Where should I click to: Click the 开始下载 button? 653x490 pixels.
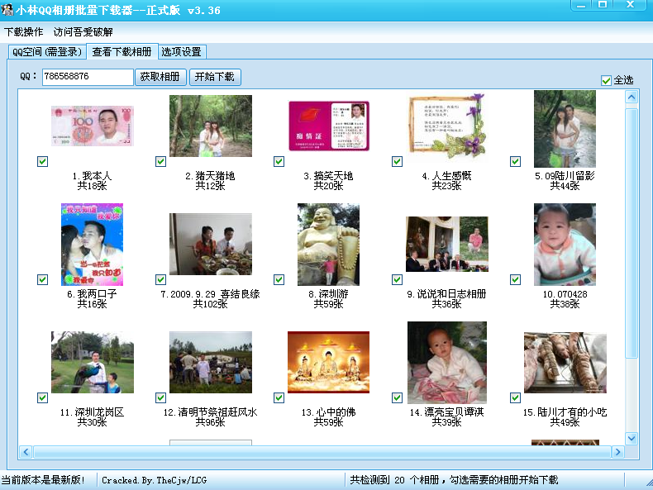tap(215, 77)
